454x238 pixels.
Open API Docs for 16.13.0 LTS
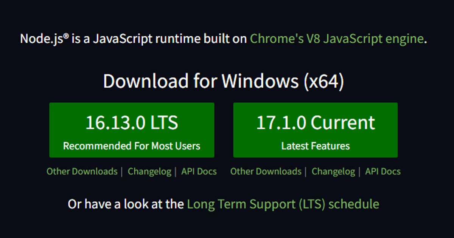(199, 172)
